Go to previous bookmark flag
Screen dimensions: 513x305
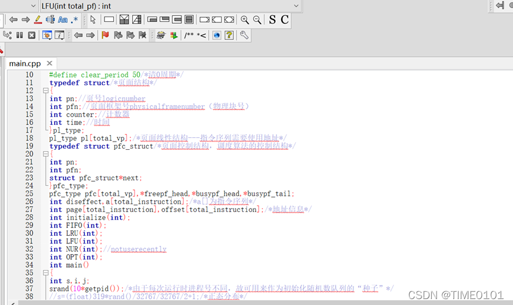(118, 35)
